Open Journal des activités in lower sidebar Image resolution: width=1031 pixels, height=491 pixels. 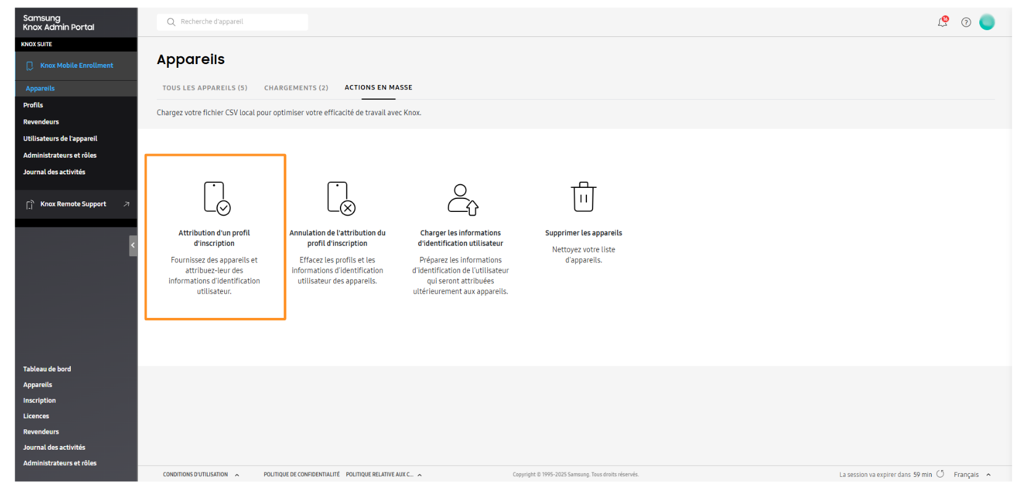click(54, 448)
